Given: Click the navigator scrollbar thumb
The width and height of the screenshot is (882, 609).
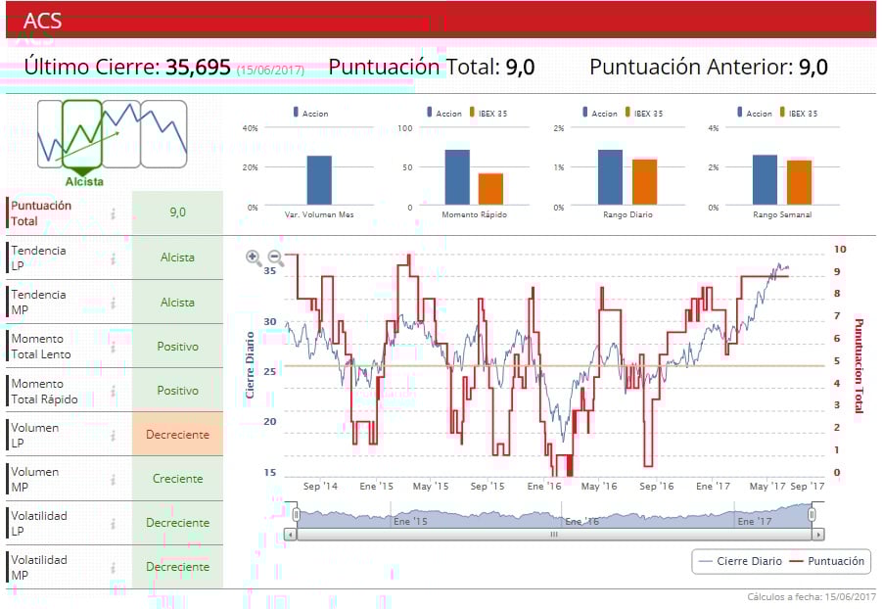Looking at the screenshot, I should (x=554, y=535).
